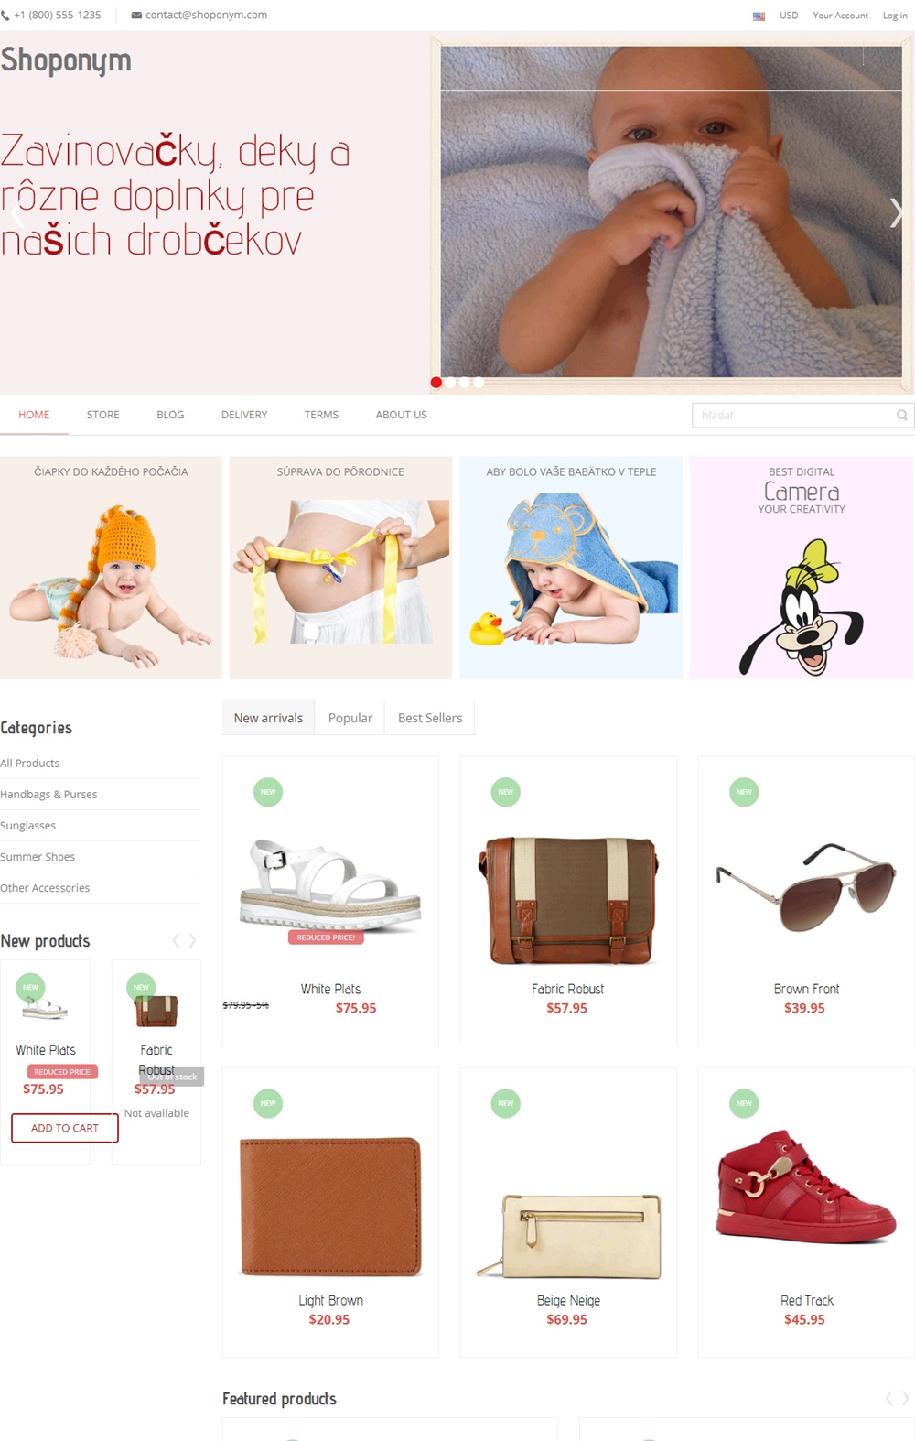The width and height of the screenshot is (915, 1441).
Task: Open the USD currency dropdown
Action: click(789, 16)
